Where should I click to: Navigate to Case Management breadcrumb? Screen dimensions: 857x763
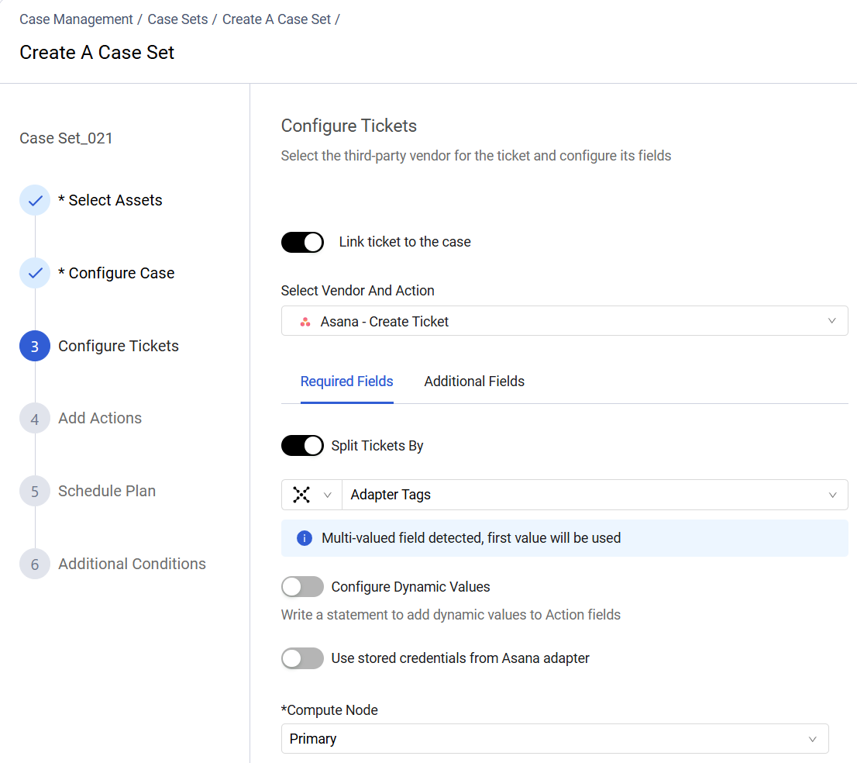(x=76, y=19)
